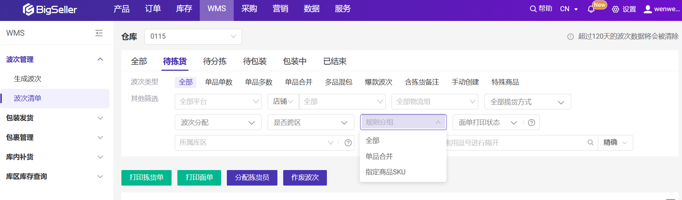Open the 仓库 0115 dropdown
The height and width of the screenshot is (200, 682).
pos(193,36)
